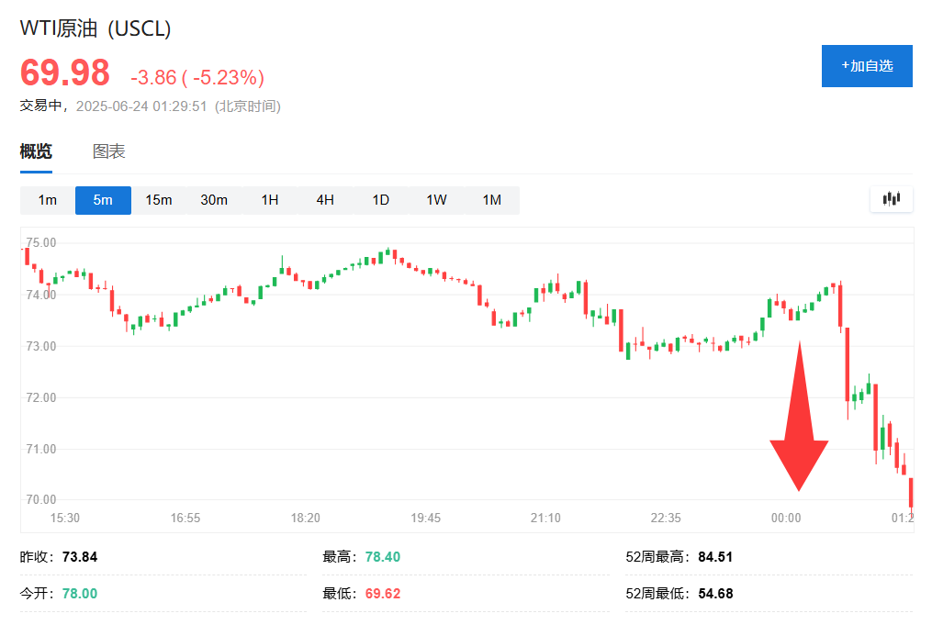Click the 昨收 value 73.84
Viewport: 932px width, 636px height.
coord(80,557)
